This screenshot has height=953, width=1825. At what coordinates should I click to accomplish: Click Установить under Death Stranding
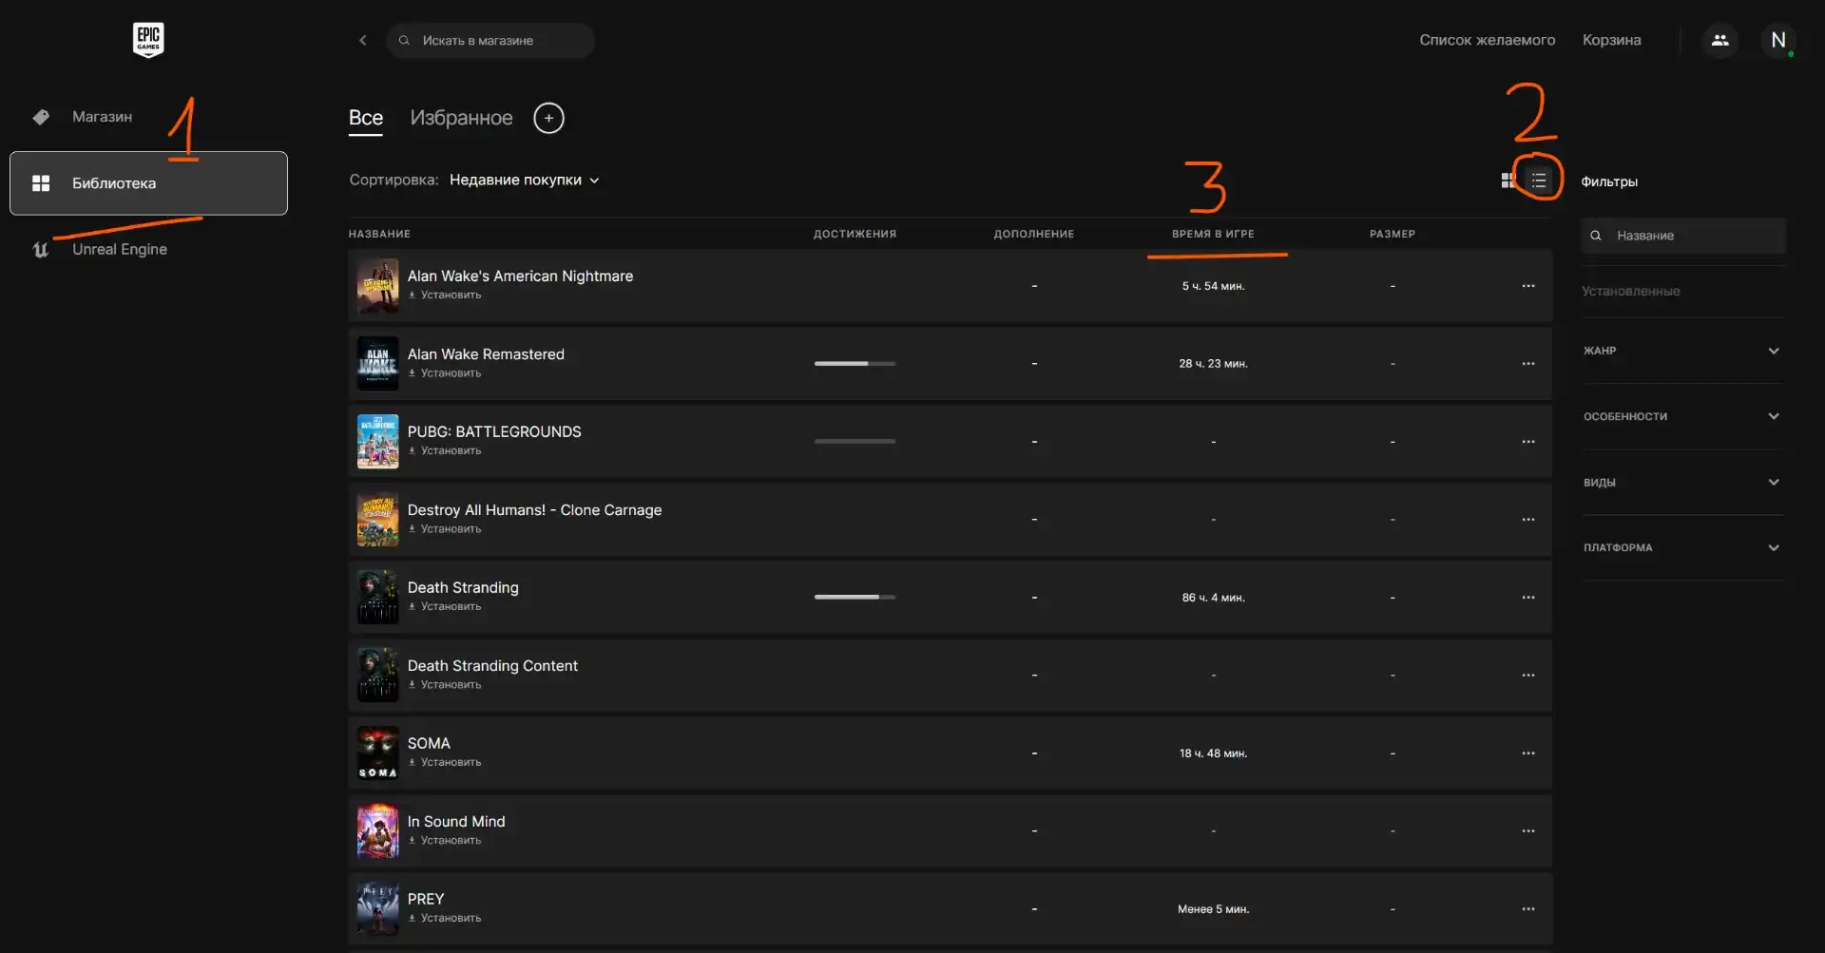tap(445, 607)
